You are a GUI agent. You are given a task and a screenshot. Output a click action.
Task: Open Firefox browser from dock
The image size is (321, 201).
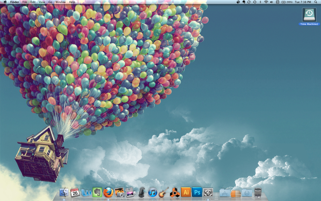coord(108,193)
